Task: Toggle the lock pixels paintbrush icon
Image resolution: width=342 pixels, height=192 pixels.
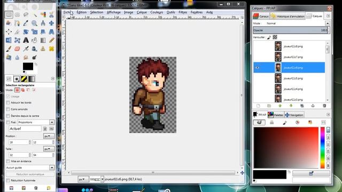Action: click(x=269, y=37)
